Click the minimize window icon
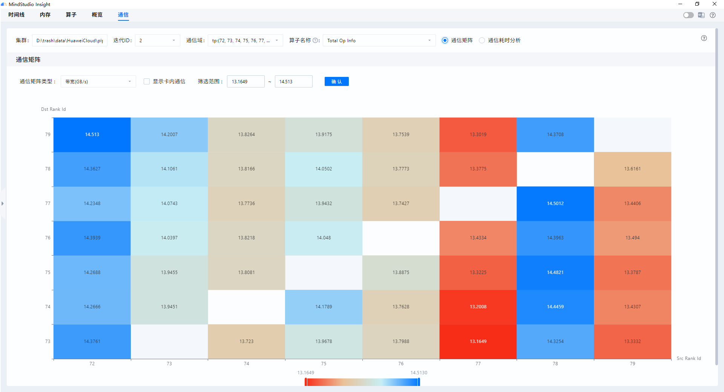This screenshot has width=724, height=392. 680,4
